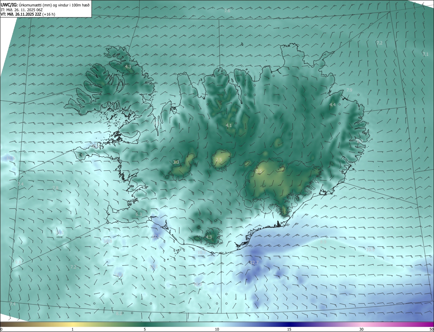This screenshot has height=332, width=434.
Task: Click the 7.9 value label on the map
Action: (x=349, y=90)
